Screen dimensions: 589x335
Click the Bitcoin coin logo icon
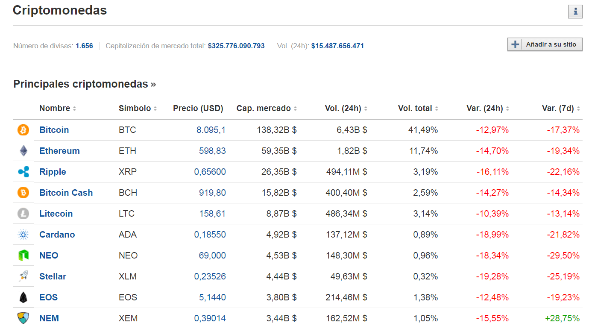[23, 130]
